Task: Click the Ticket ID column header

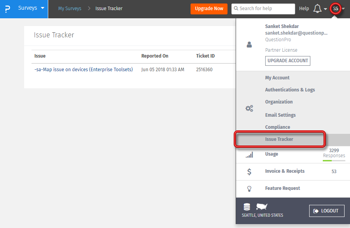Action: 205,56
